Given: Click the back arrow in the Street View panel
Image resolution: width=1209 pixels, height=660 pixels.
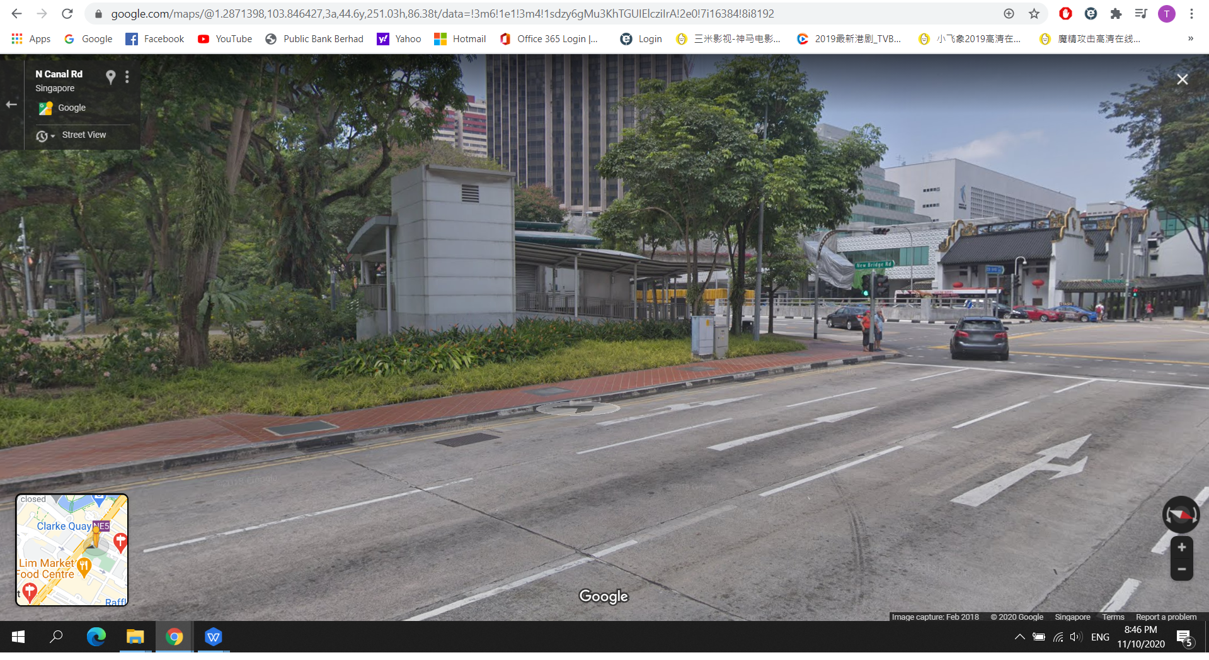Looking at the screenshot, I should tap(11, 104).
